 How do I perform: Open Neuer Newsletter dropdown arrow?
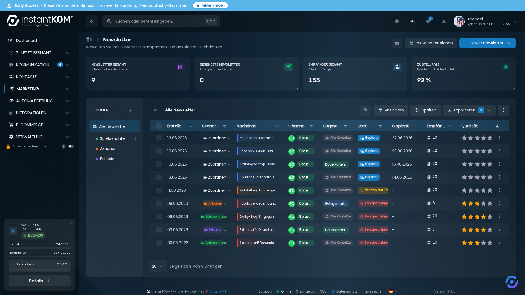tap(509, 43)
